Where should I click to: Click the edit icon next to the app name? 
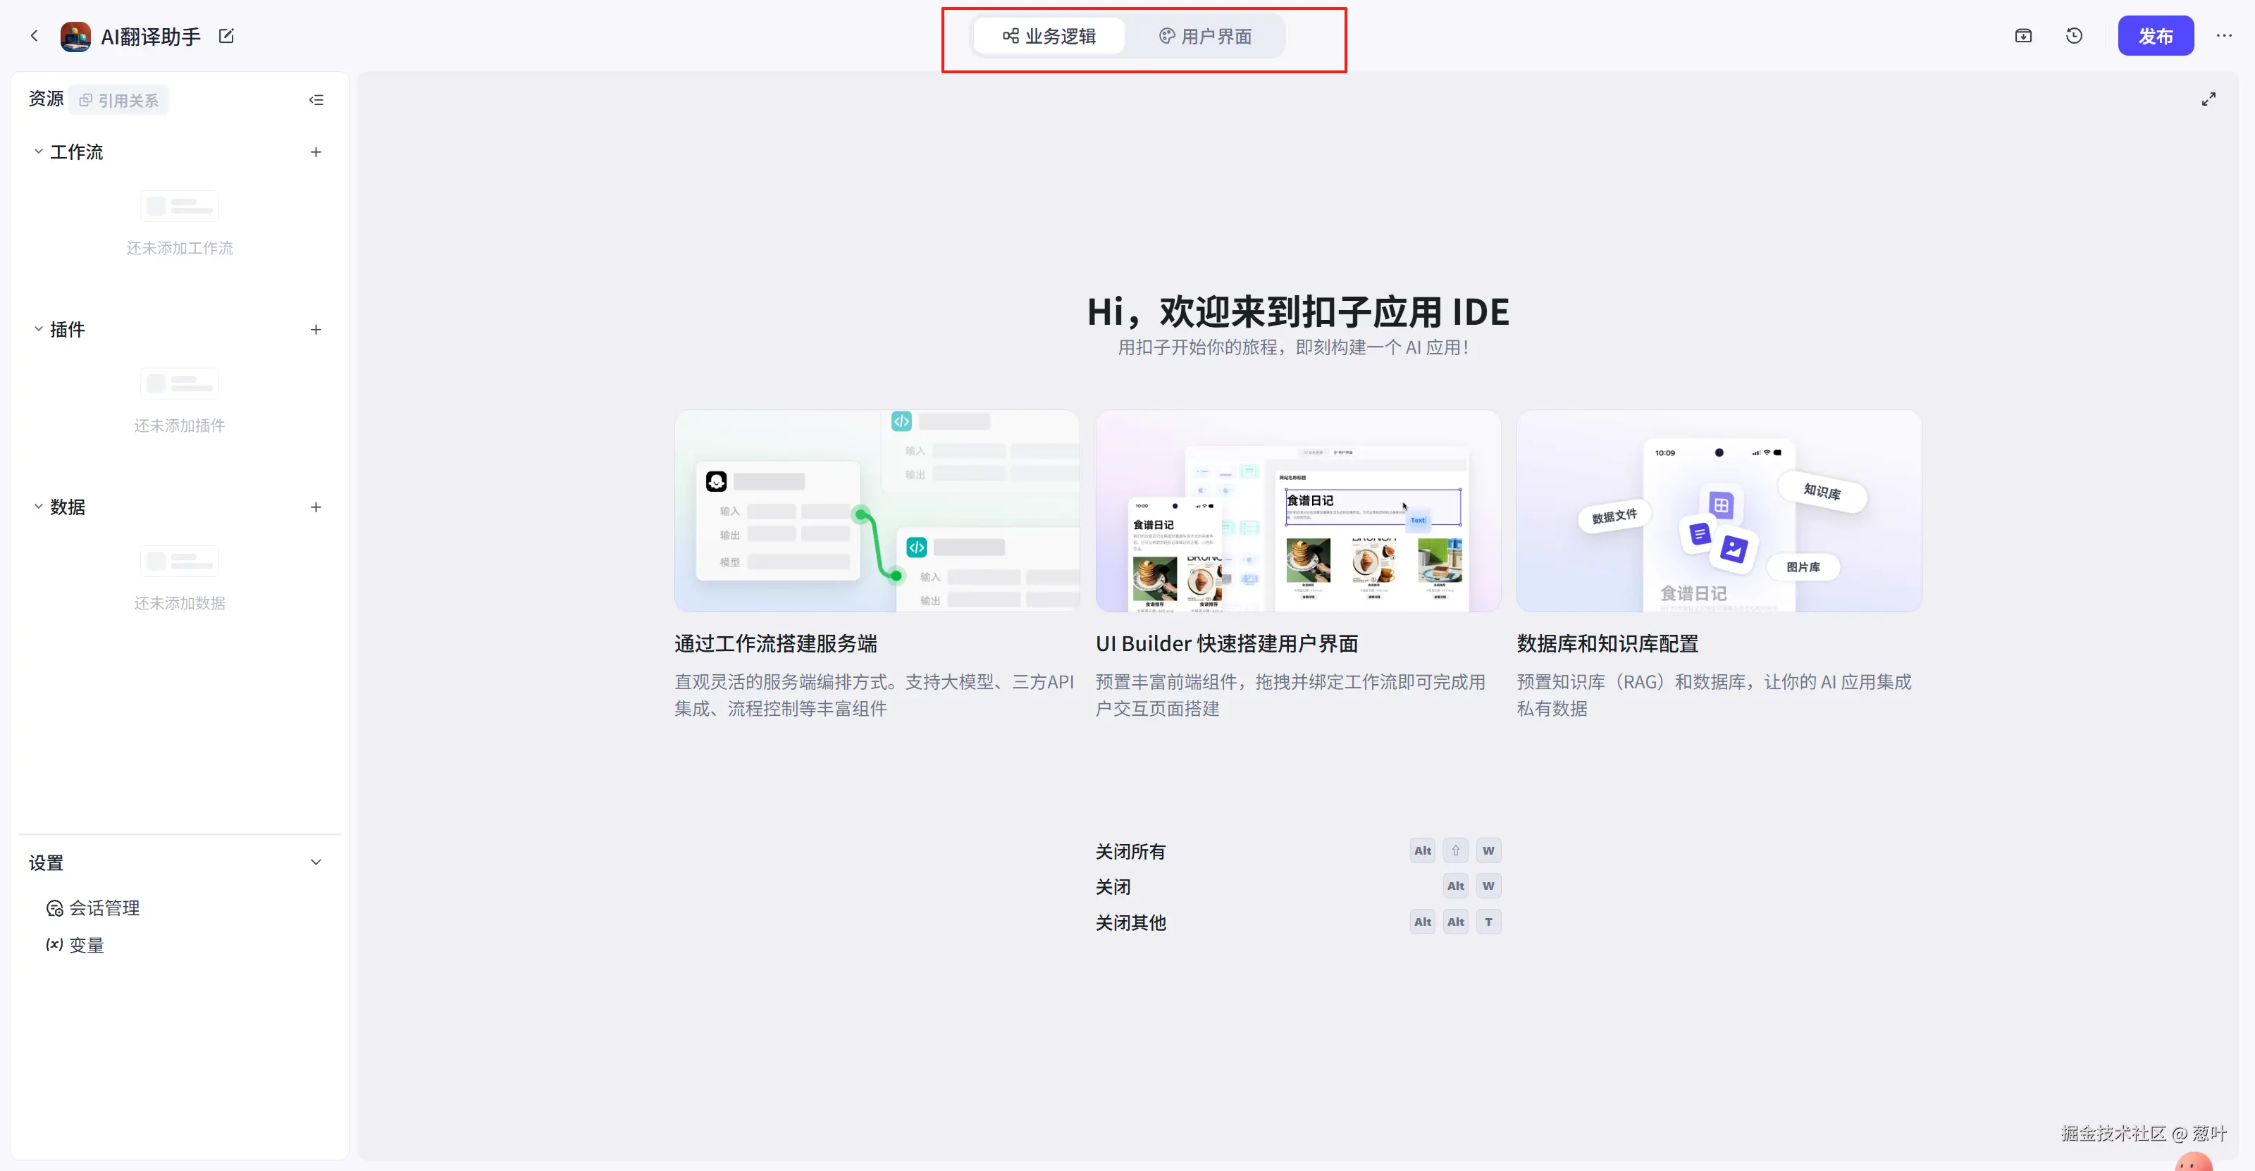point(225,36)
